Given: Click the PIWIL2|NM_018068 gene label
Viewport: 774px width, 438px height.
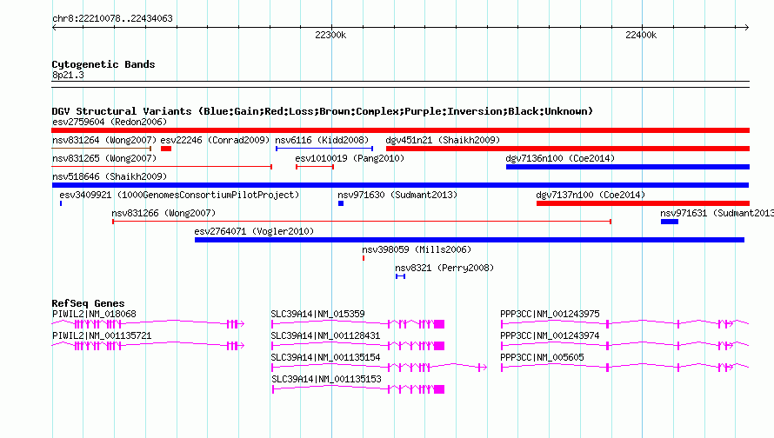Looking at the screenshot, I should (x=94, y=314).
